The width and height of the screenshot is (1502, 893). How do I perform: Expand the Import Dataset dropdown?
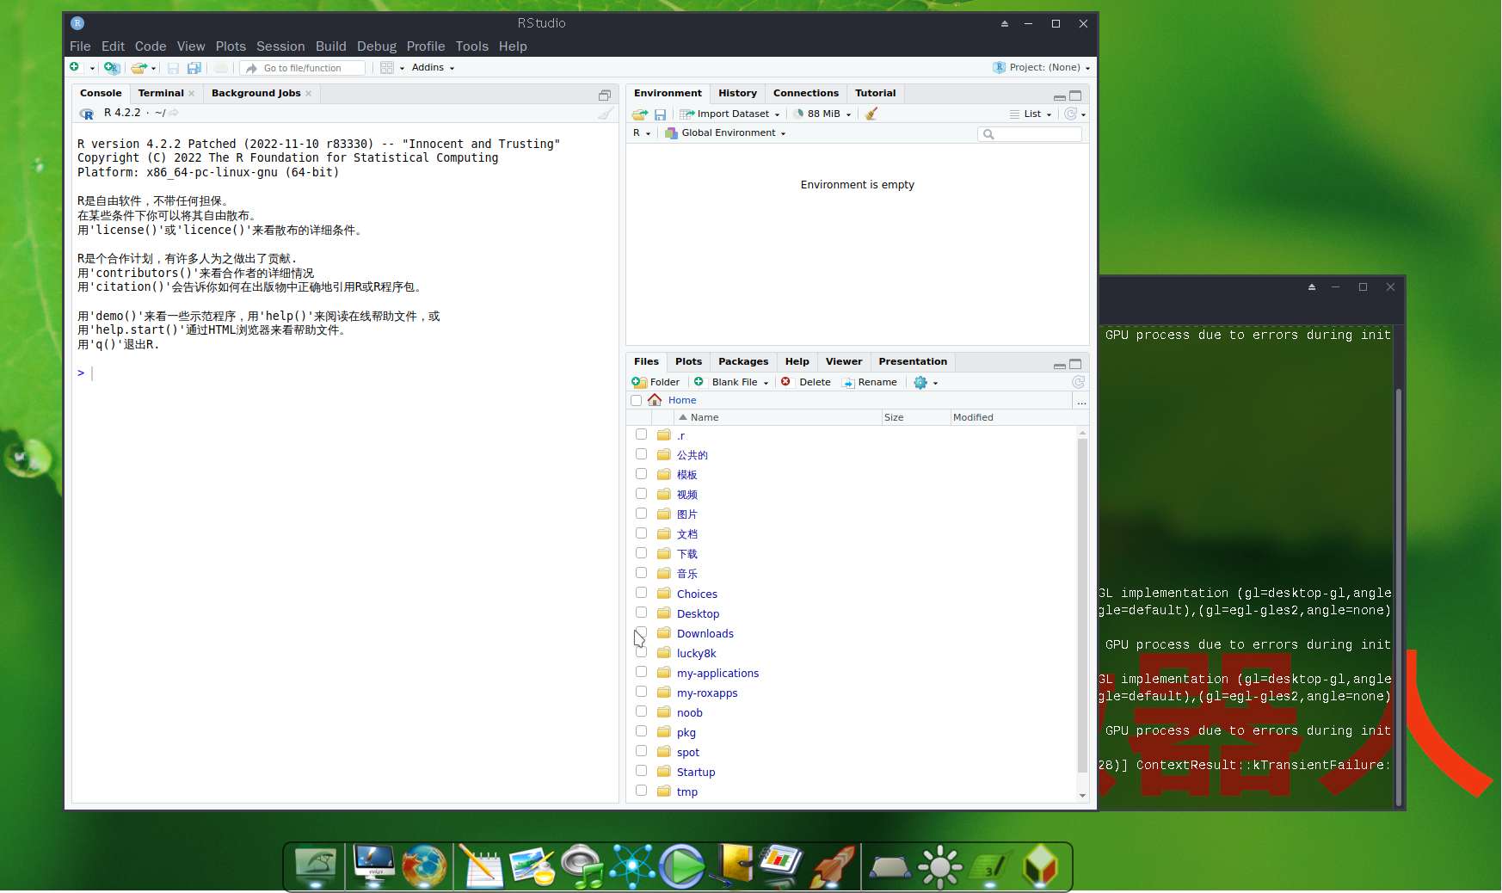click(729, 114)
